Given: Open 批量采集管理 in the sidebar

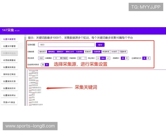Looking at the screenshot, I should [x=9, y=39].
